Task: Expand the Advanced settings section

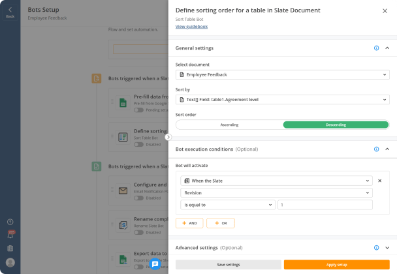Action: point(387,248)
